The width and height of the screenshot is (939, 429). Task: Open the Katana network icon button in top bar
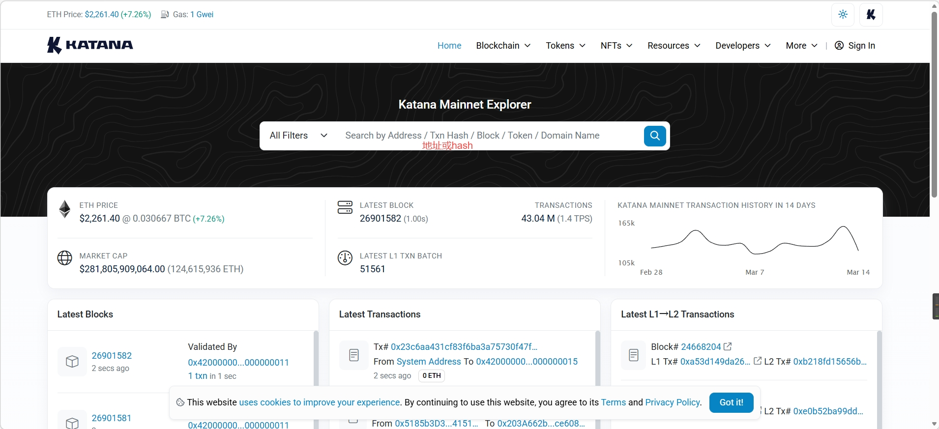(x=871, y=15)
